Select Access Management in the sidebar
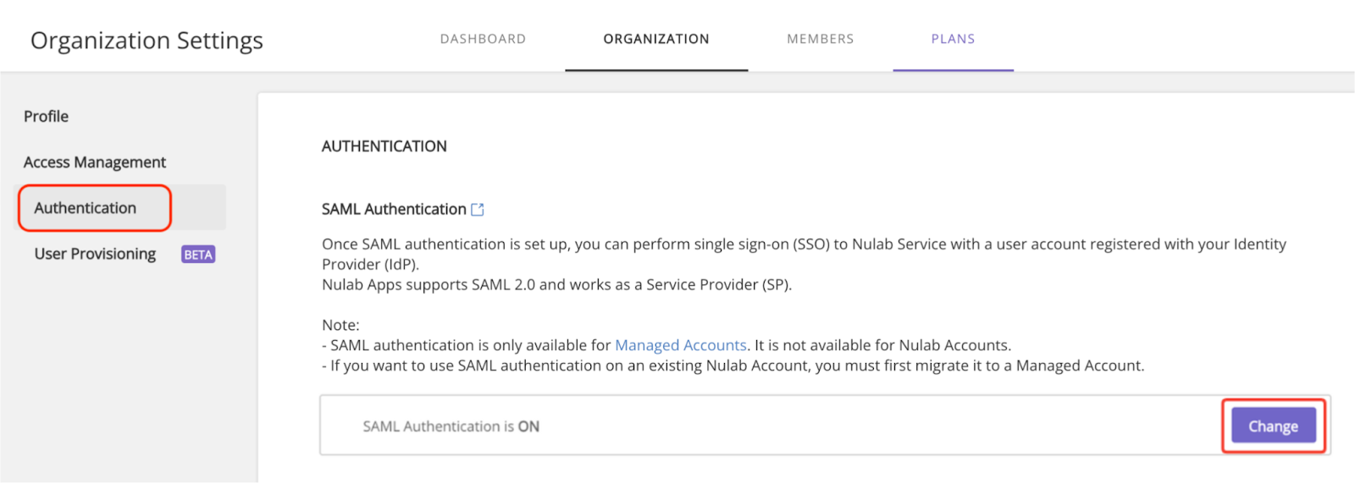The image size is (1355, 484). coord(95,162)
